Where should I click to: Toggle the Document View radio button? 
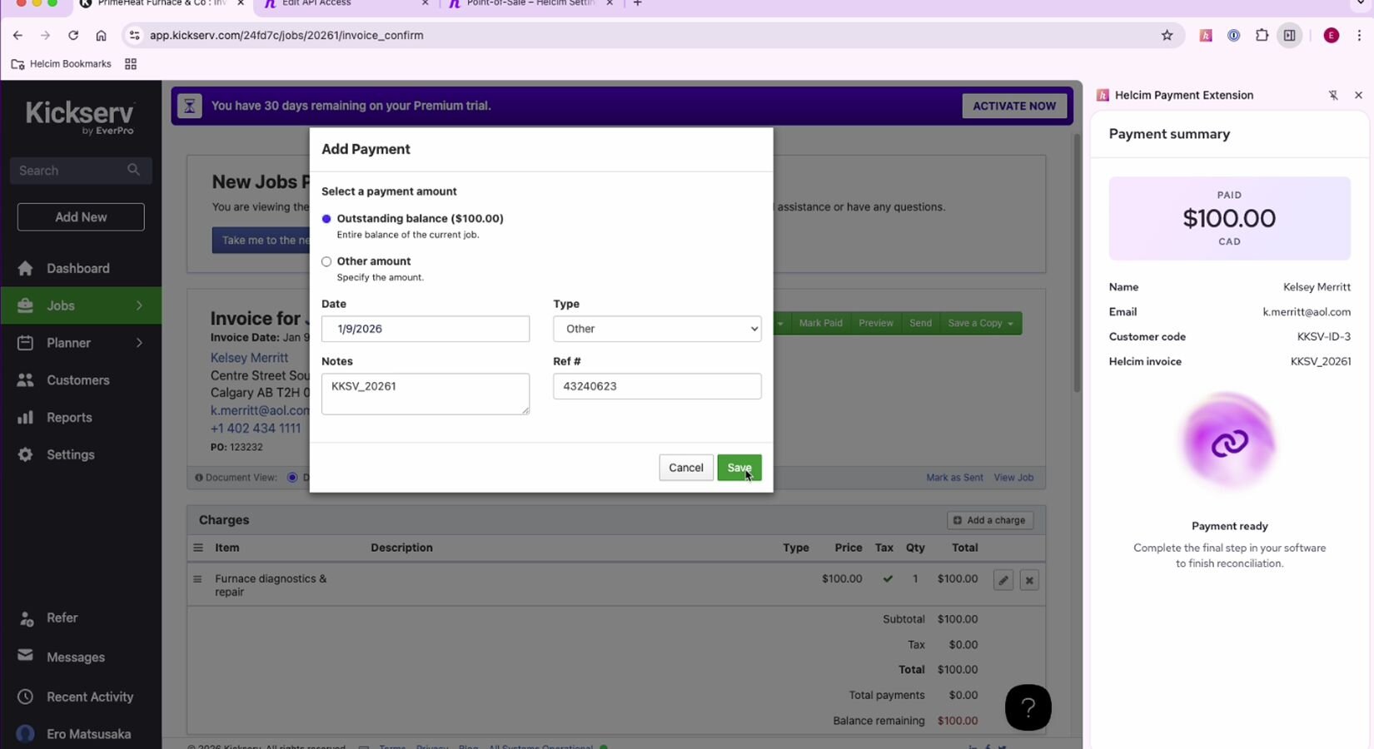tap(292, 478)
